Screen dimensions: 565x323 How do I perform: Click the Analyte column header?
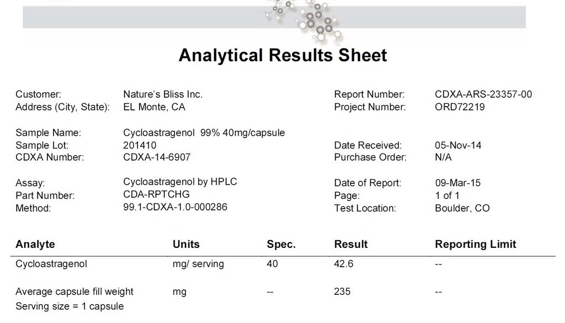[35, 244]
